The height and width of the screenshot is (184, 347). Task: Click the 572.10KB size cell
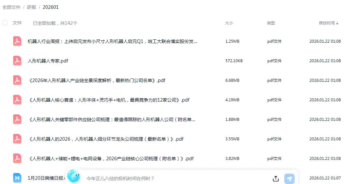click(234, 61)
